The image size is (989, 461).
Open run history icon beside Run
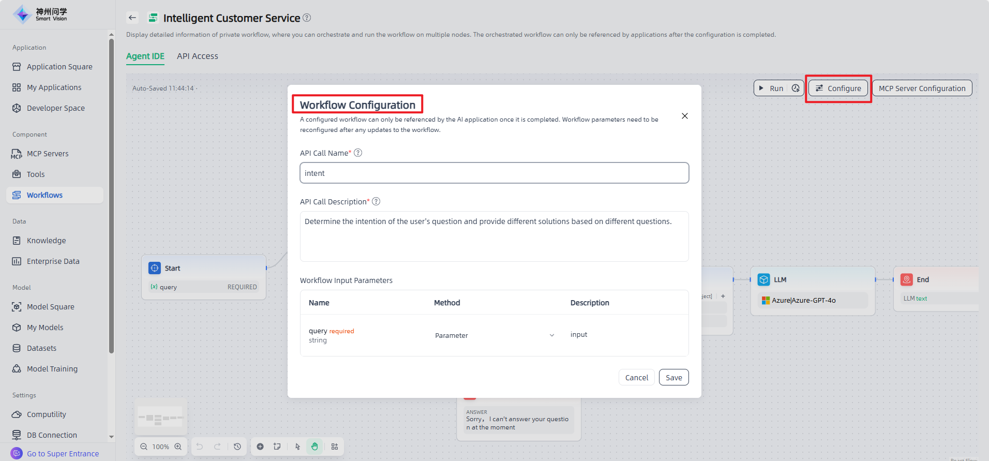pyautogui.click(x=796, y=88)
